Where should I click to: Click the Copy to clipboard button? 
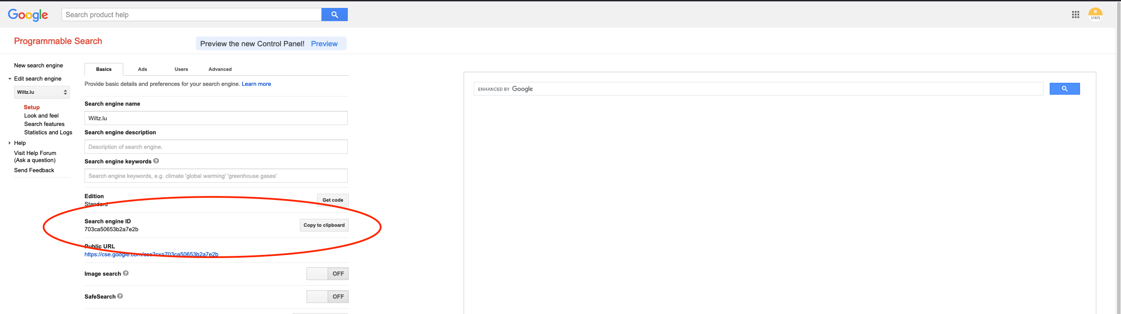(324, 225)
